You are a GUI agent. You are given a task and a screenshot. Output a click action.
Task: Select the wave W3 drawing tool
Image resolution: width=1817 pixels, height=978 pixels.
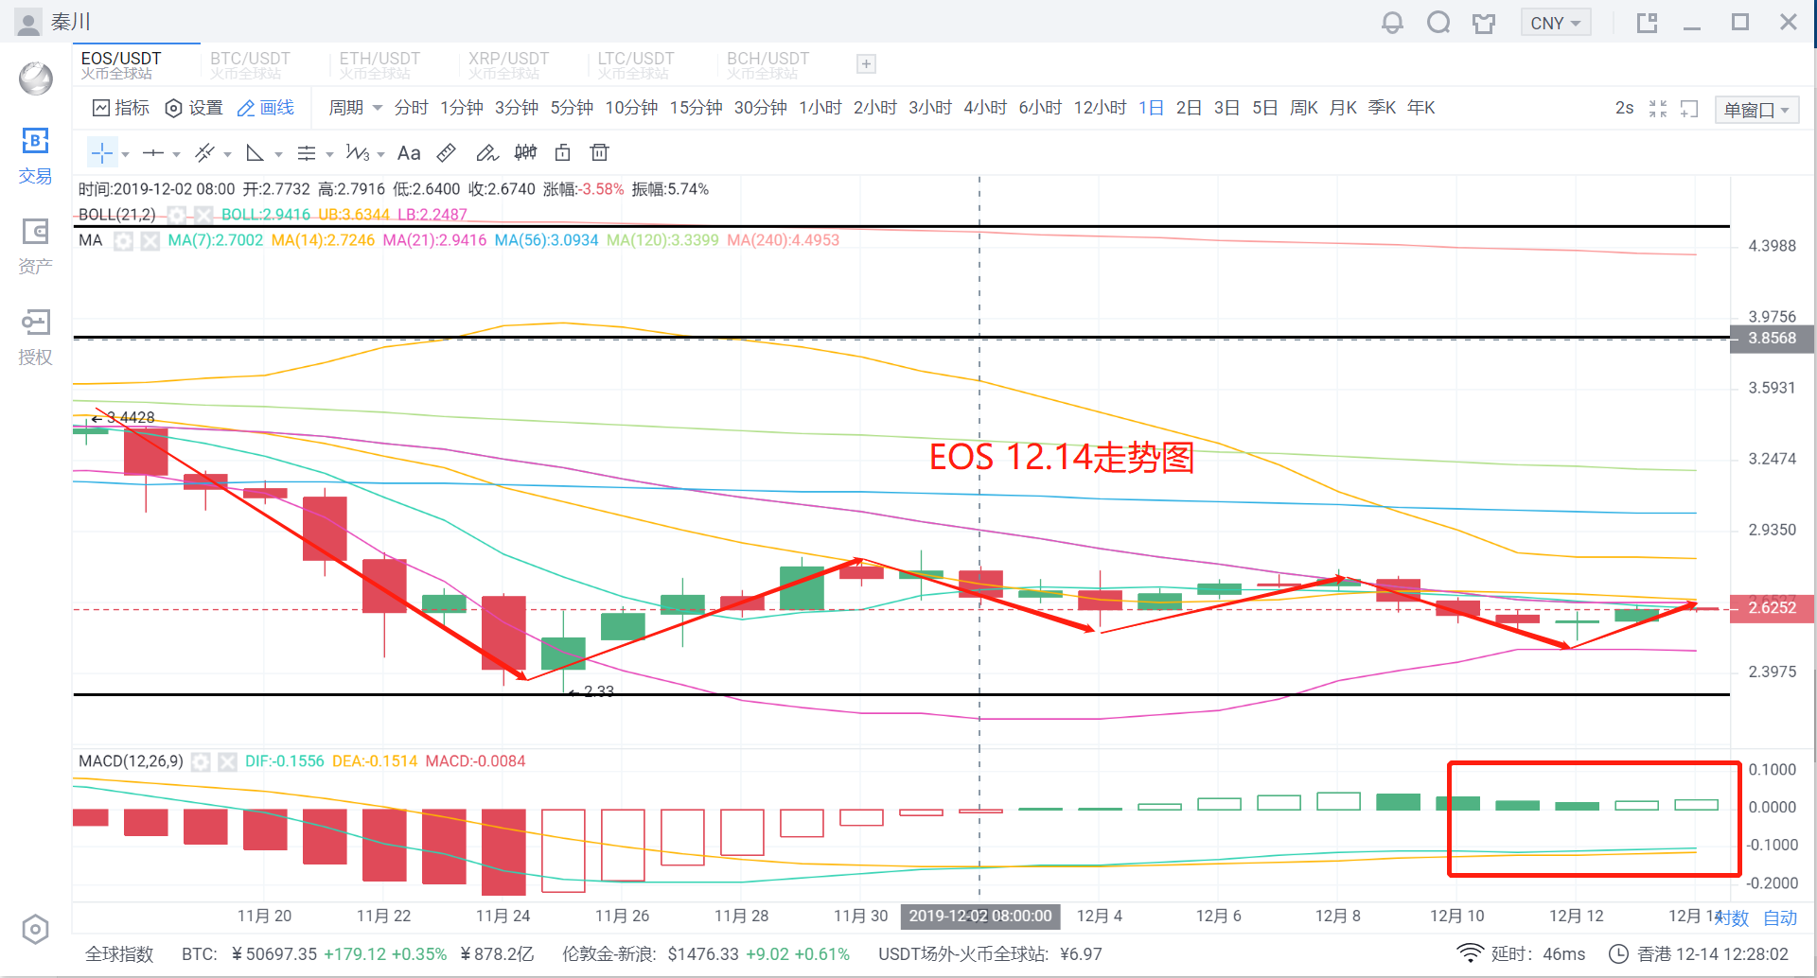[358, 153]
